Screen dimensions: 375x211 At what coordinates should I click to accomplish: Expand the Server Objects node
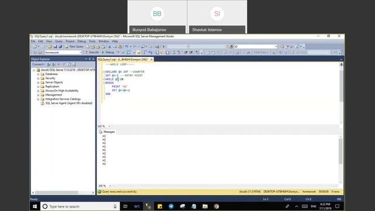point(38,82)
